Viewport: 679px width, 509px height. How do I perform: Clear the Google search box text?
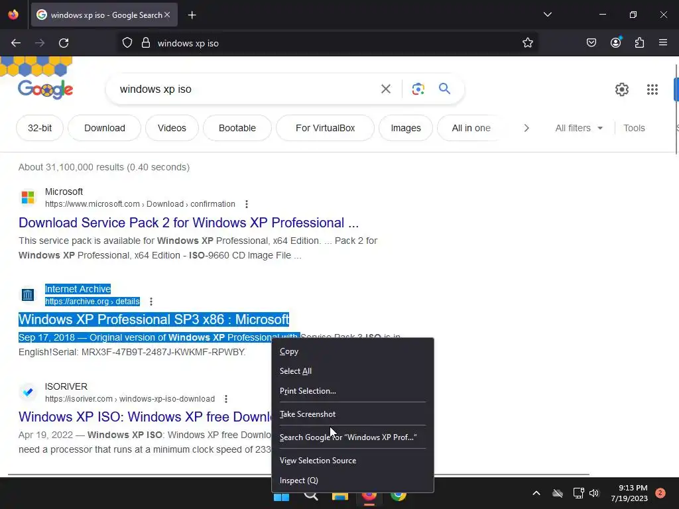(x=385, y=89)
